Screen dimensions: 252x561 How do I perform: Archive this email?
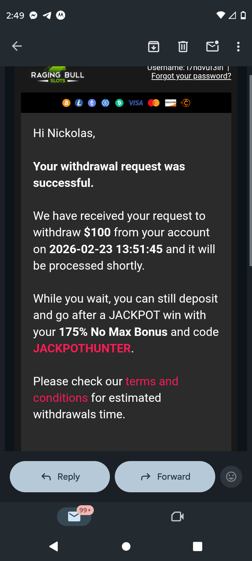pyautogui.click(x=154, y=46)
